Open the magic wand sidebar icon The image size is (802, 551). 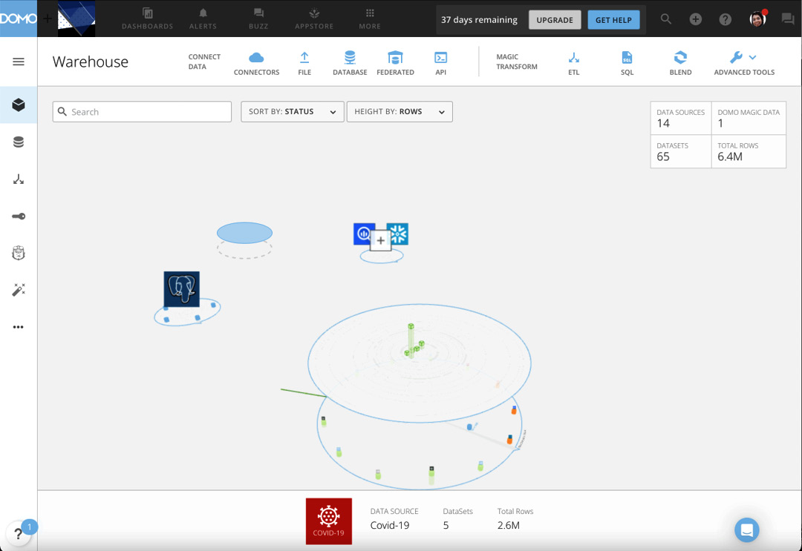click(19, 290)
